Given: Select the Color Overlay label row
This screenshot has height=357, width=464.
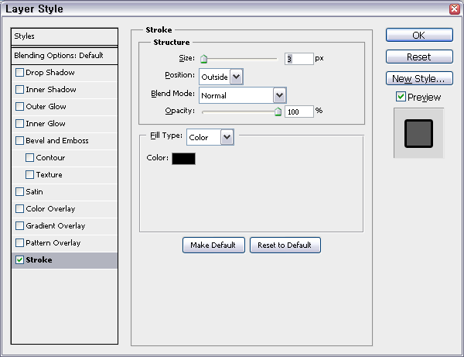Looking at the screenshot, I should [50, 209].
